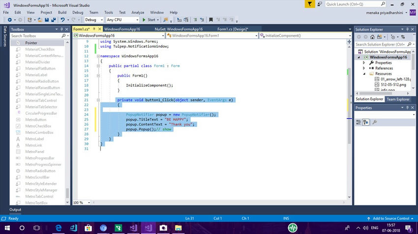Click the Save All toolbar icon

[x=54, y=20]
